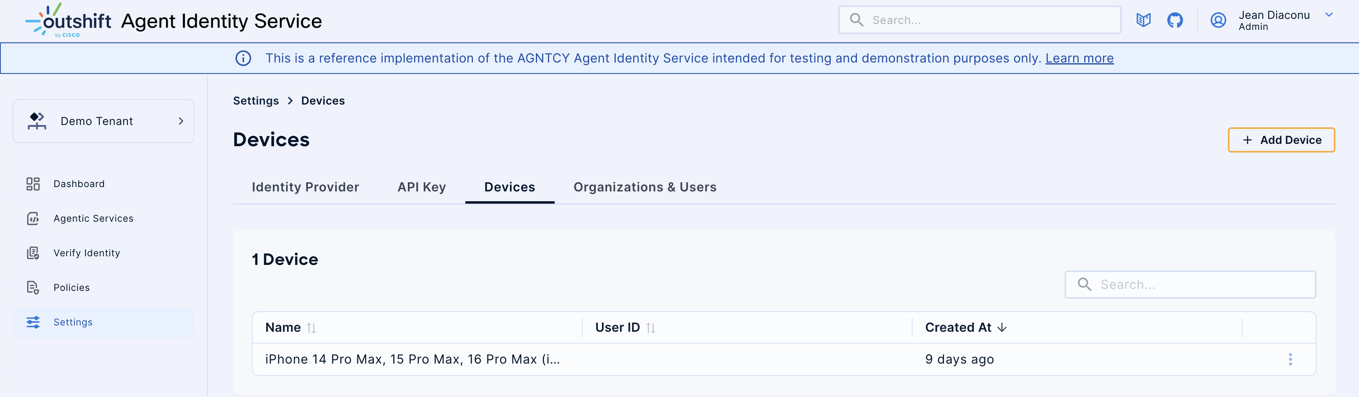The width and height of the screenshot is (1359, 397).
Task: Select Dashboard in the sidebar
Action: pos(79,183)
